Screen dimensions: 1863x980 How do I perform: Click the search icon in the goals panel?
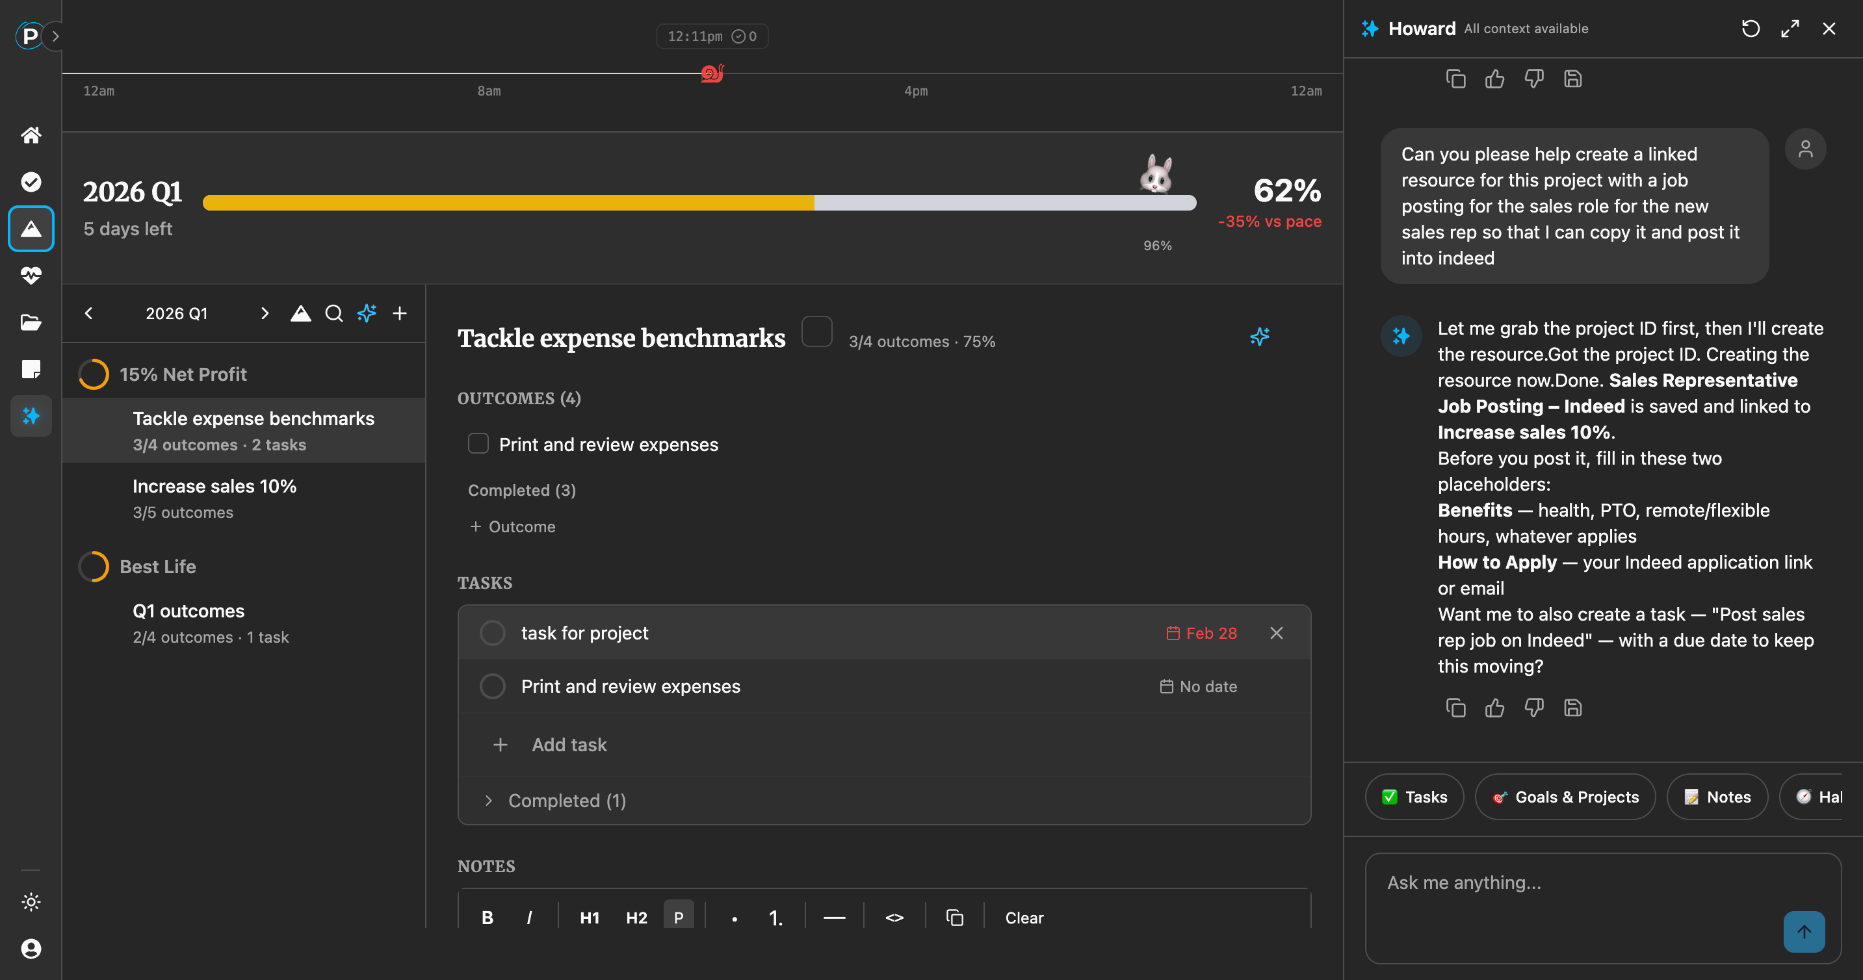coord(333,313)
